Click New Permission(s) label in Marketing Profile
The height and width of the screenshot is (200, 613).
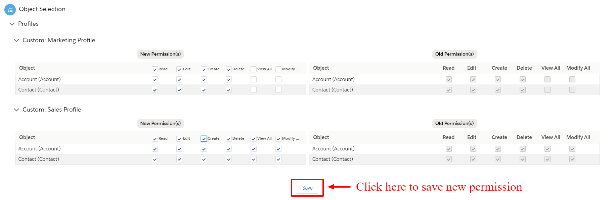(161, 54)
